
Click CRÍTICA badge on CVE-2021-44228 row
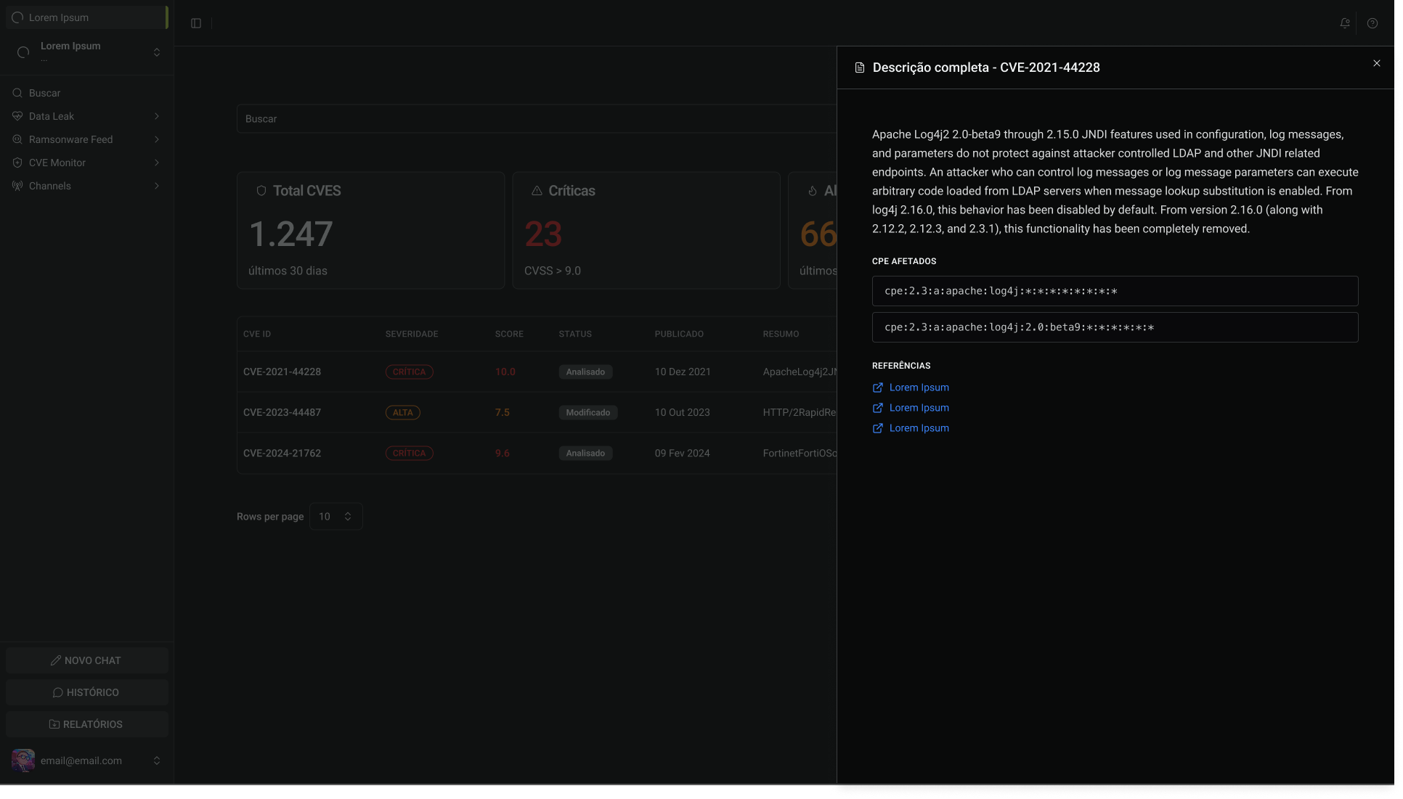[x=410, y=372]
